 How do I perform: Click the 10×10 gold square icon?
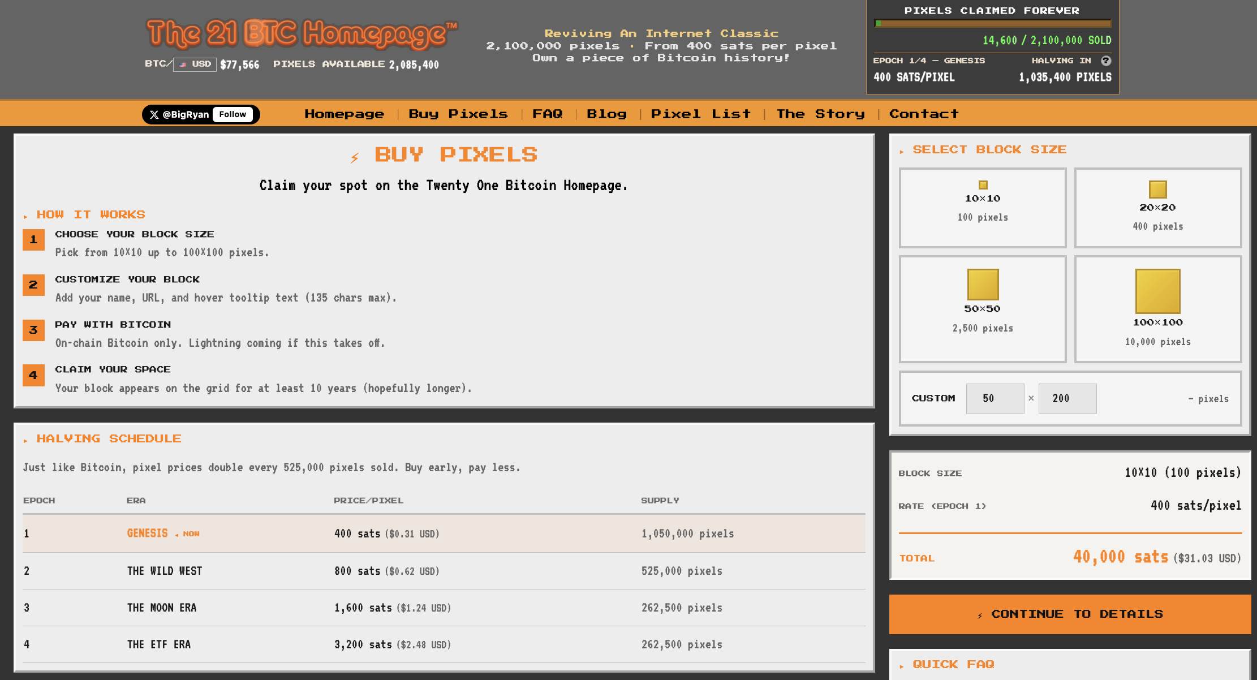[x=983, y=185]
